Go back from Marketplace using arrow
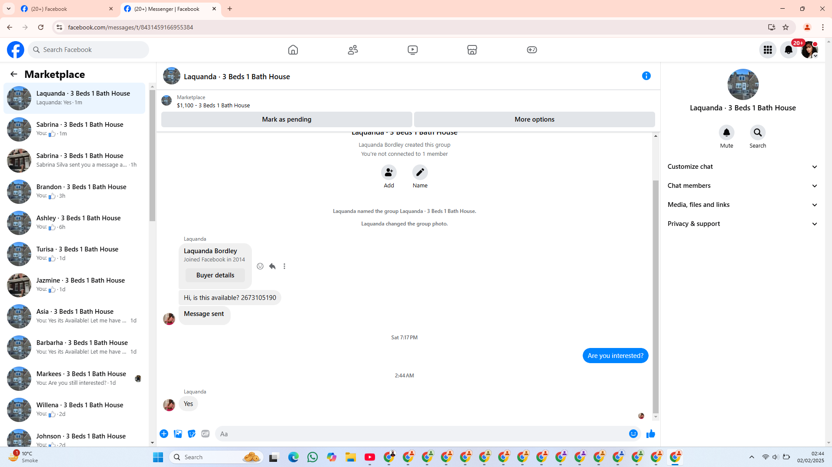The height and width of the screenshot is (467, 832). 14,74
